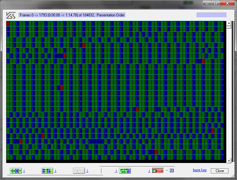Click the vertical scrollbar thumb
This screenshot has height=180, width=237.
coord(229,27)
